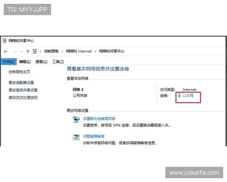Open the 编辑(E) menu
Image resolution: width=227 pixels, height=182 pixels.
pyautogui.click(x=25, y=62)
